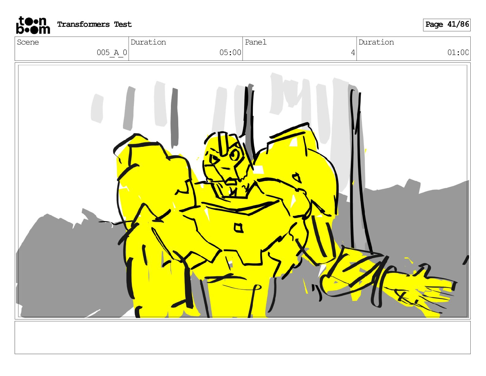Click the yellow robot storyboard panel image

(x=242, y=191)
